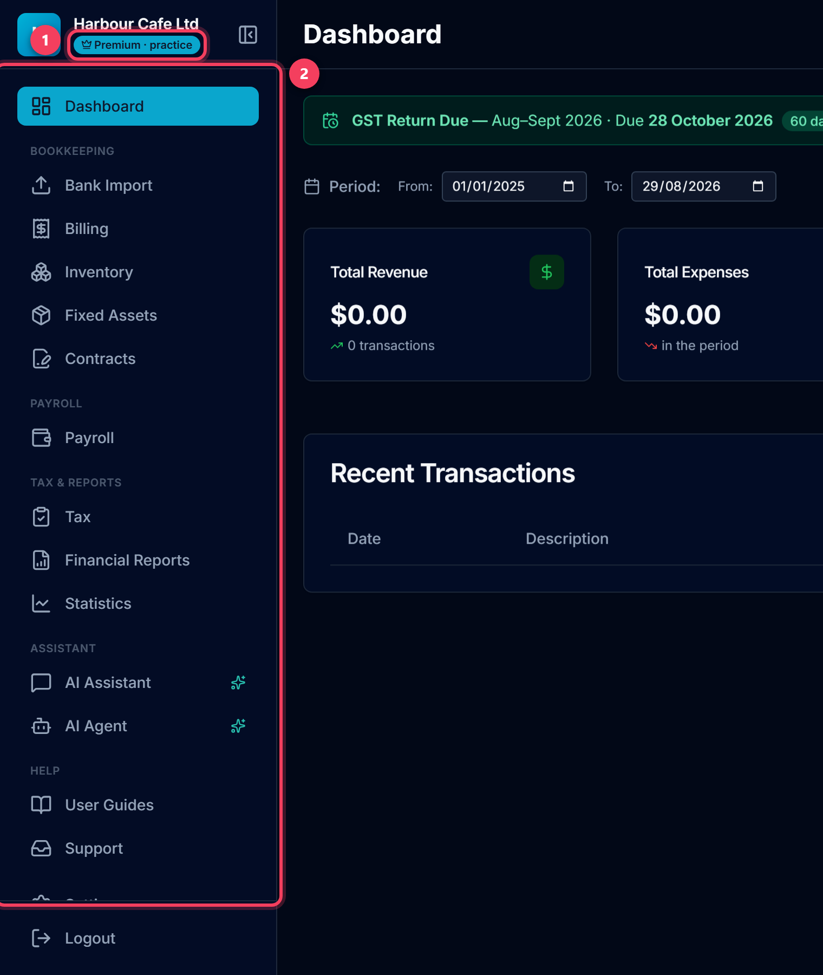
Task: Open Financial Reports via its chart-file icon
Action: pyautogui.click(x=41, y=560)
